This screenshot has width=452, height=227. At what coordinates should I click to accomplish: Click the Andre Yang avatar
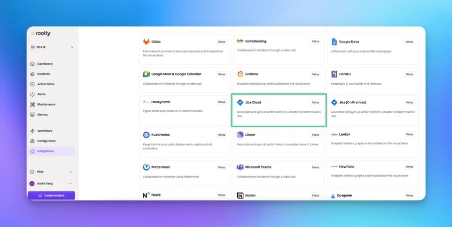[x=32, y=184]
